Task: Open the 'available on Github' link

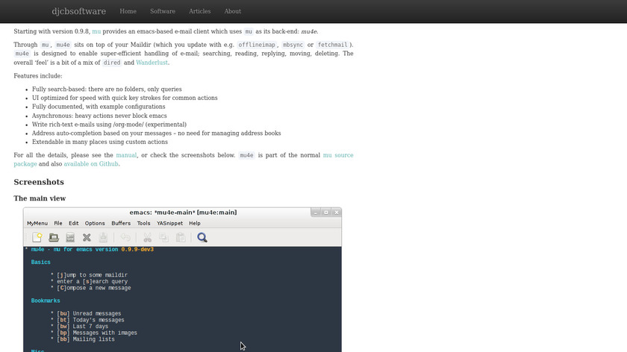Action: [91, 164]
